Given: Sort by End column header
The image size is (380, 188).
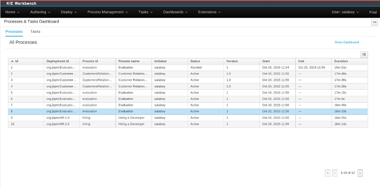Looking at the screenshot, I should click(x=301, y=61).
